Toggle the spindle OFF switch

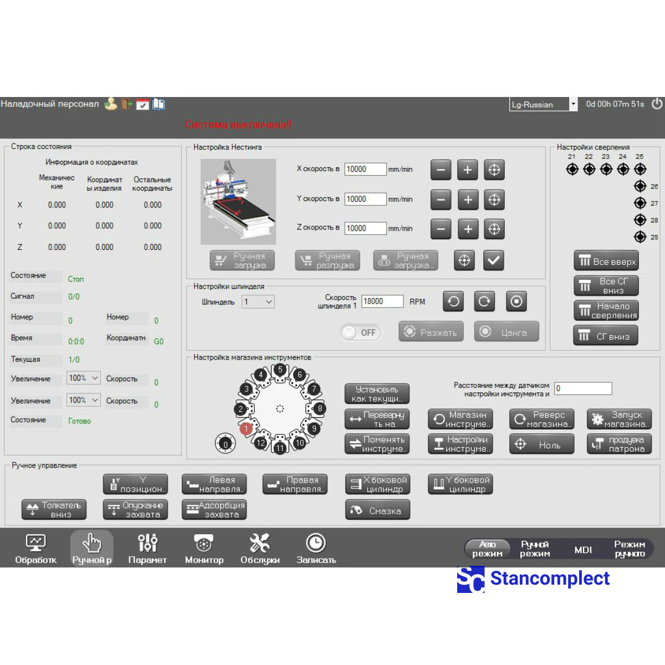tap(361, 332)
